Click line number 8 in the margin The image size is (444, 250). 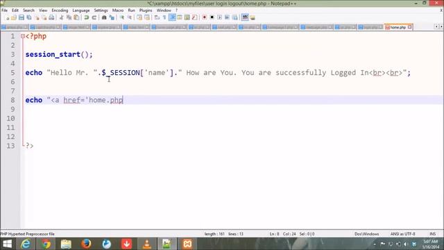(x=12, y=100)
